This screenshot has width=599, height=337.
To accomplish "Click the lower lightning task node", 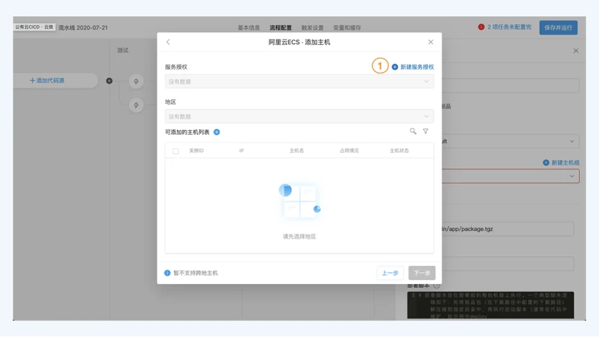I will click(136, 105).
